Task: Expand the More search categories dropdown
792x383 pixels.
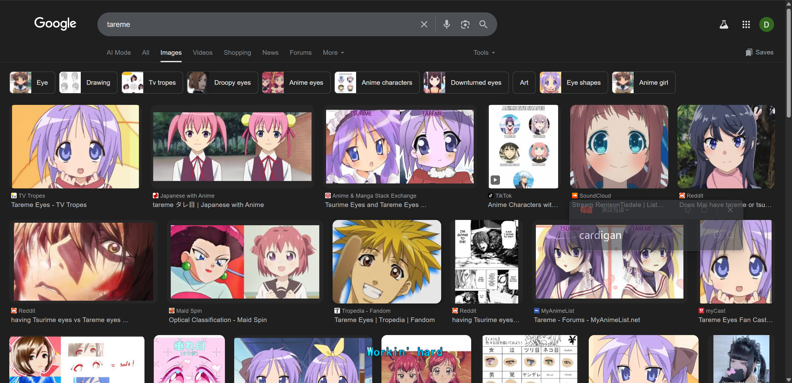Action: 333,53
